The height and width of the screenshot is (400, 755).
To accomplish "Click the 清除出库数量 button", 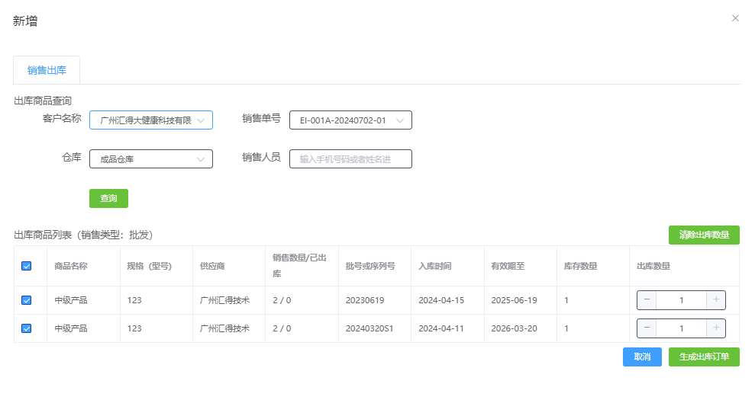I will (x=703, y=235).
